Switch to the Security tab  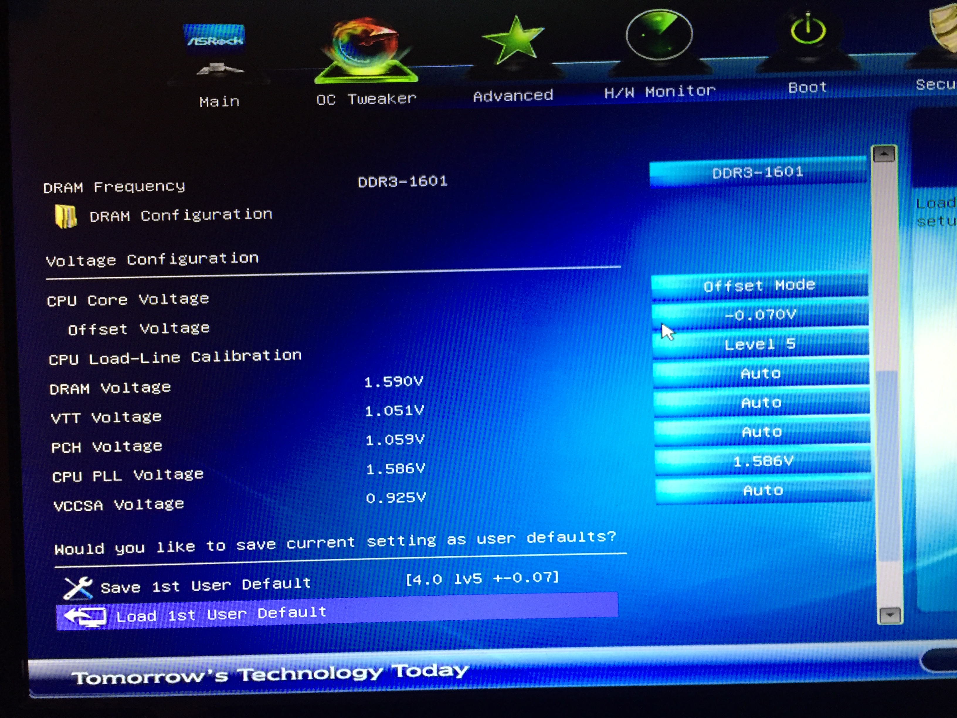coord(936,84)
